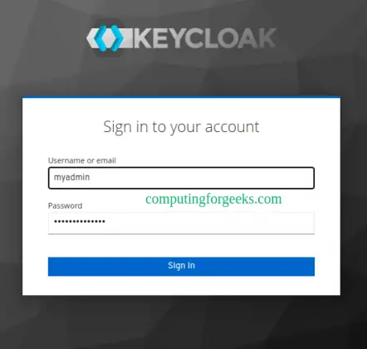Image resolution: width=367 pixels, height=349 pixels.
Task: Click the KEYCLOAK wordmark text
Action: click(x=205, y=38)
